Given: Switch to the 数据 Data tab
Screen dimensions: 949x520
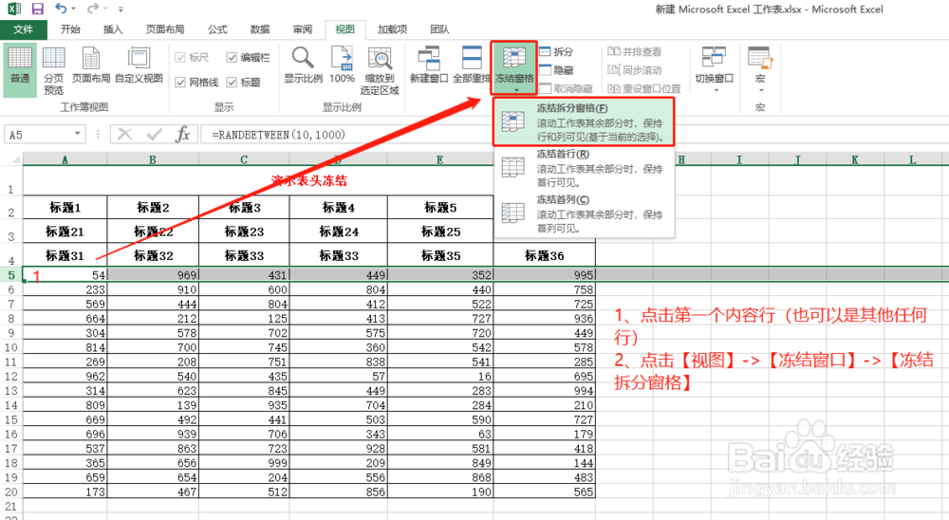Looking at the screenshot, I should (x=260, y=29).
